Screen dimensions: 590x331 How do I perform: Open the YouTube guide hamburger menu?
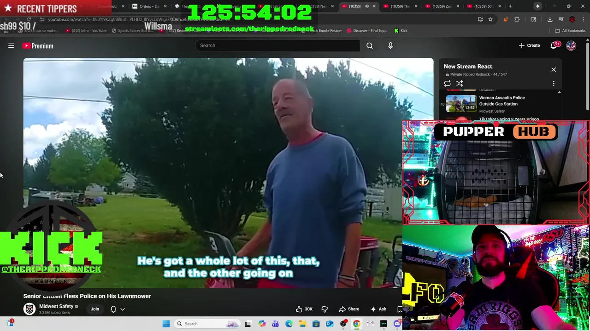[11, 46]
